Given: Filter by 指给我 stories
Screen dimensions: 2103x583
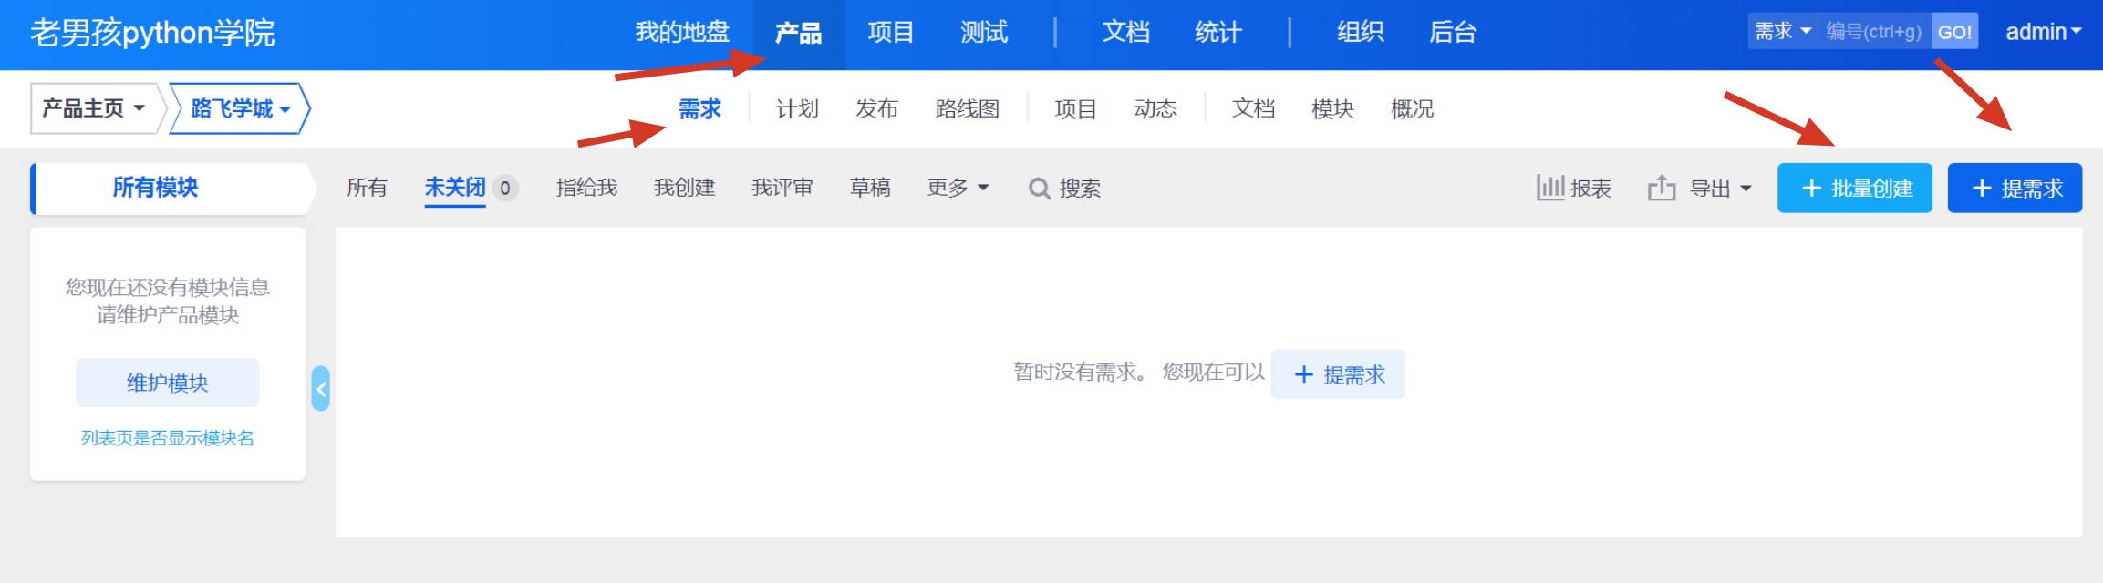Looking at the screenshot, I should point(586,188).
